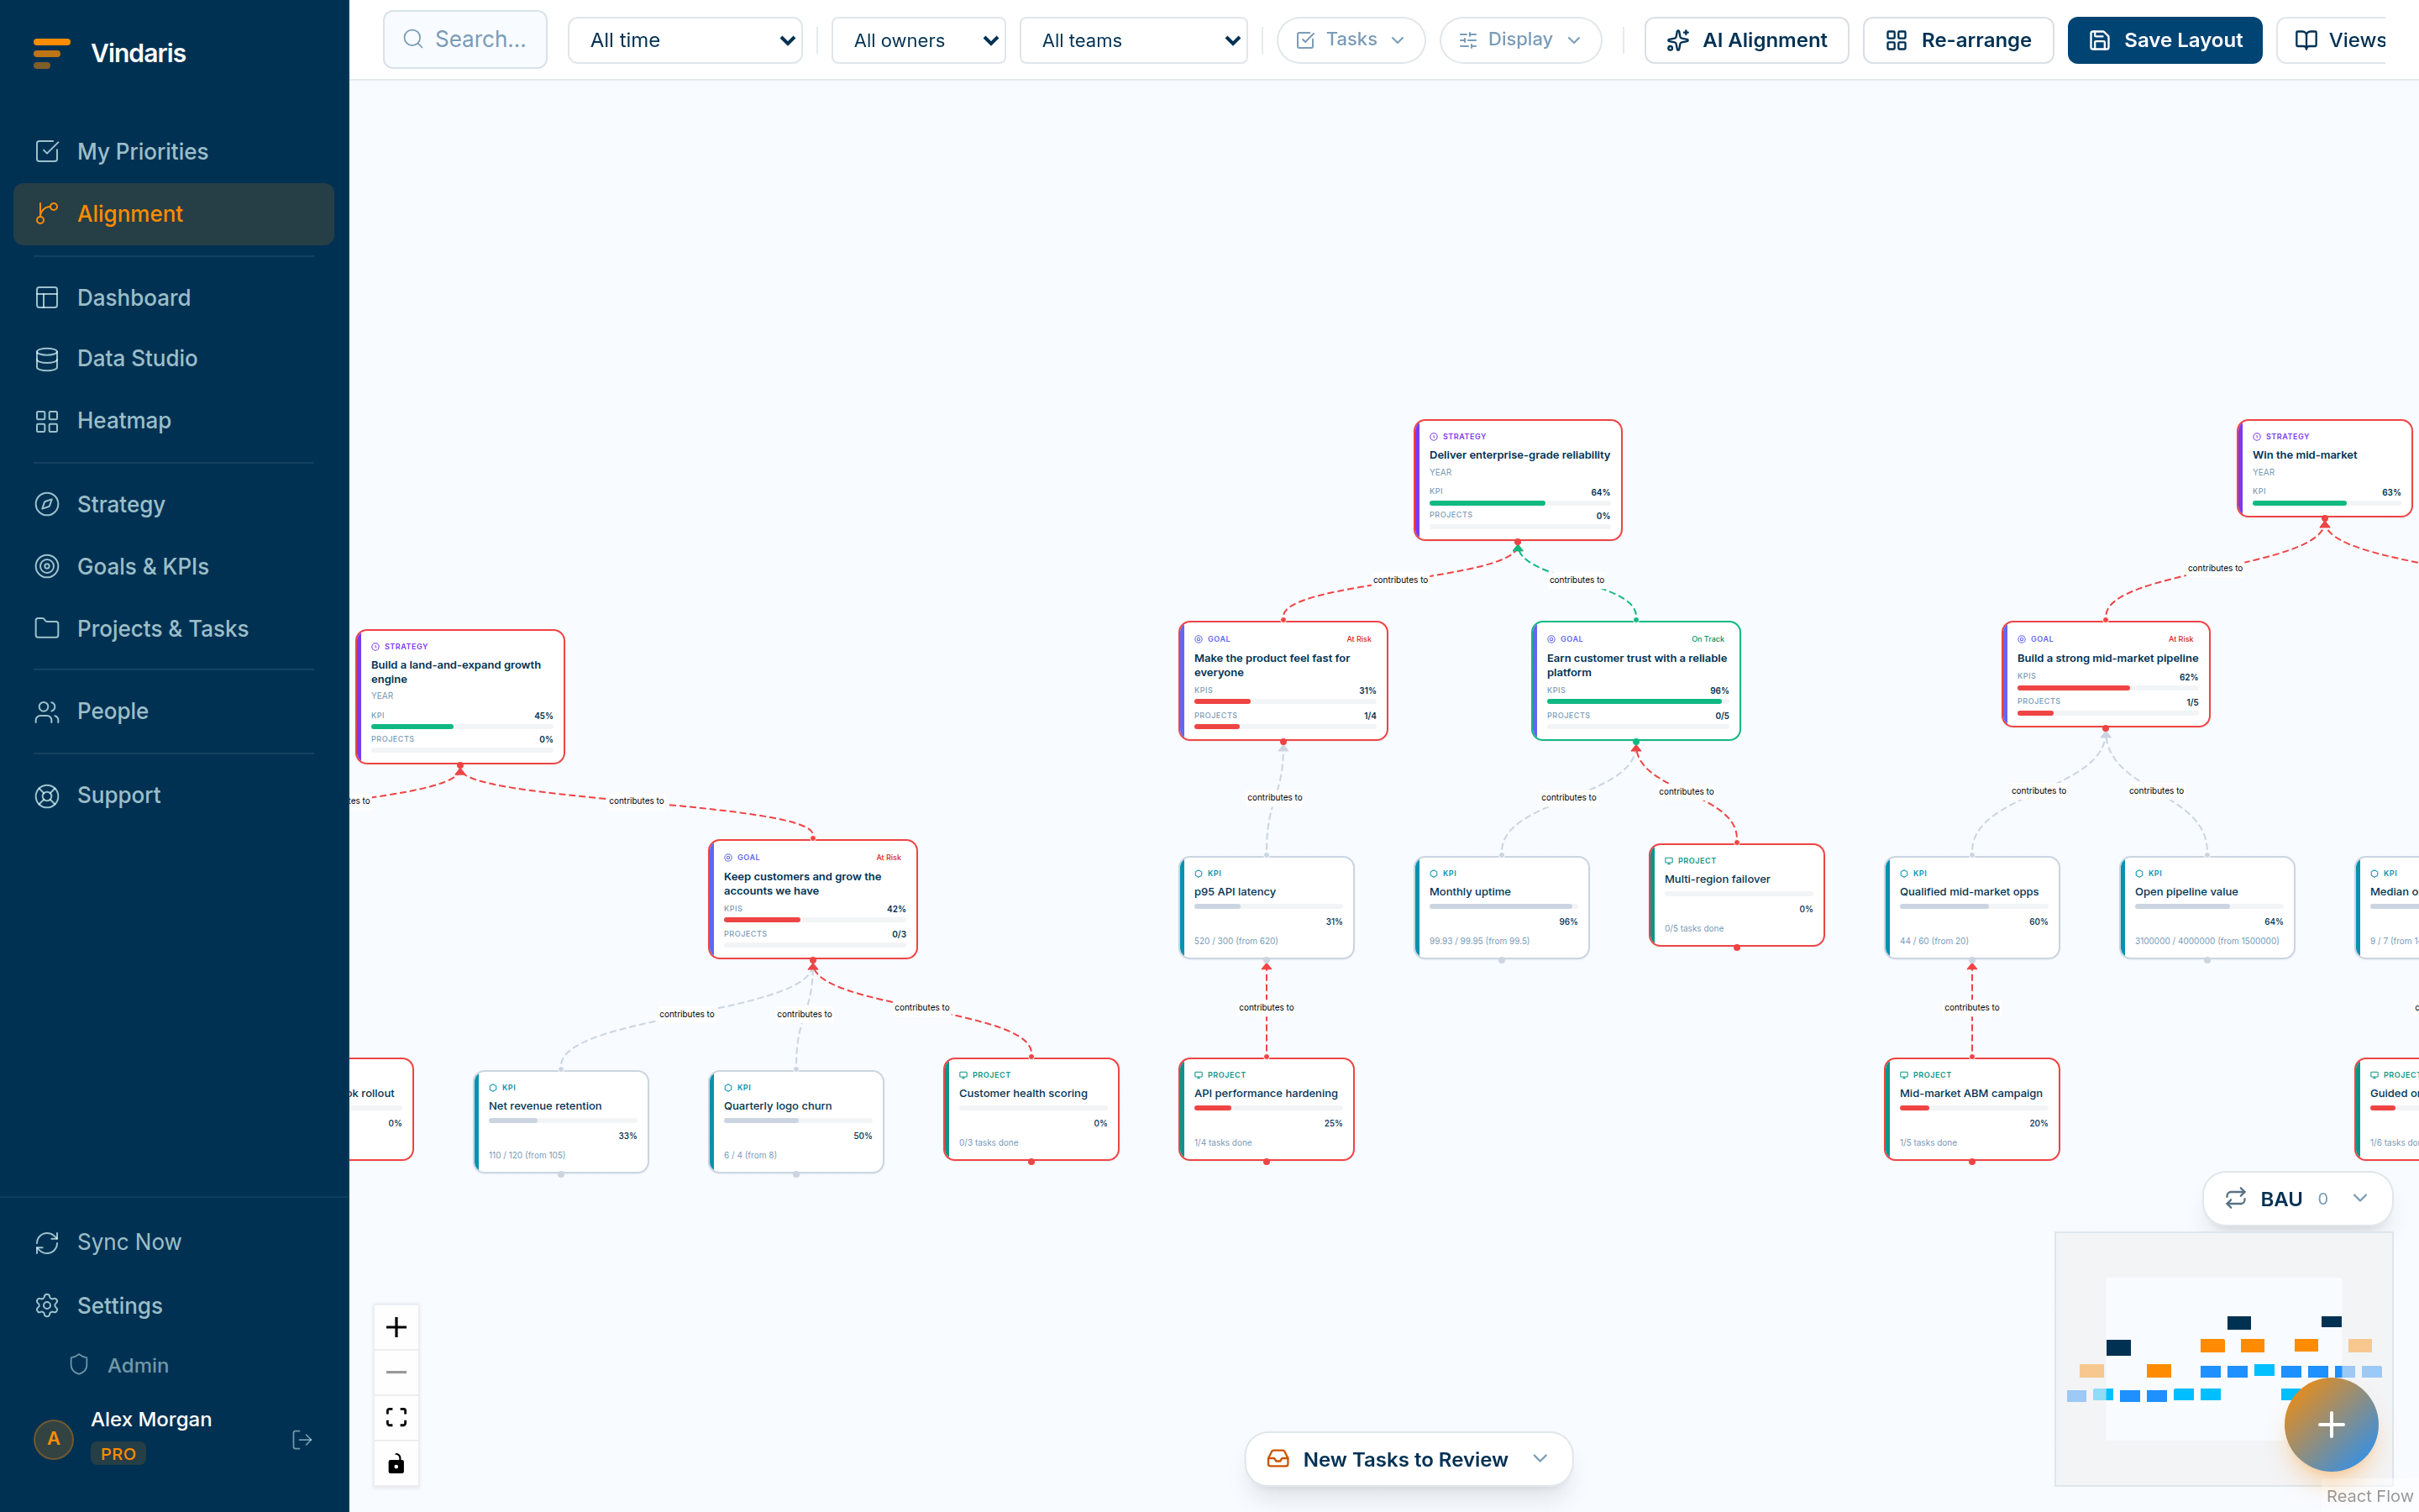Click the logout icon beside Alex Morgan
This screenshot has width=2419, height=1512.
click(x=302, y=1439)
